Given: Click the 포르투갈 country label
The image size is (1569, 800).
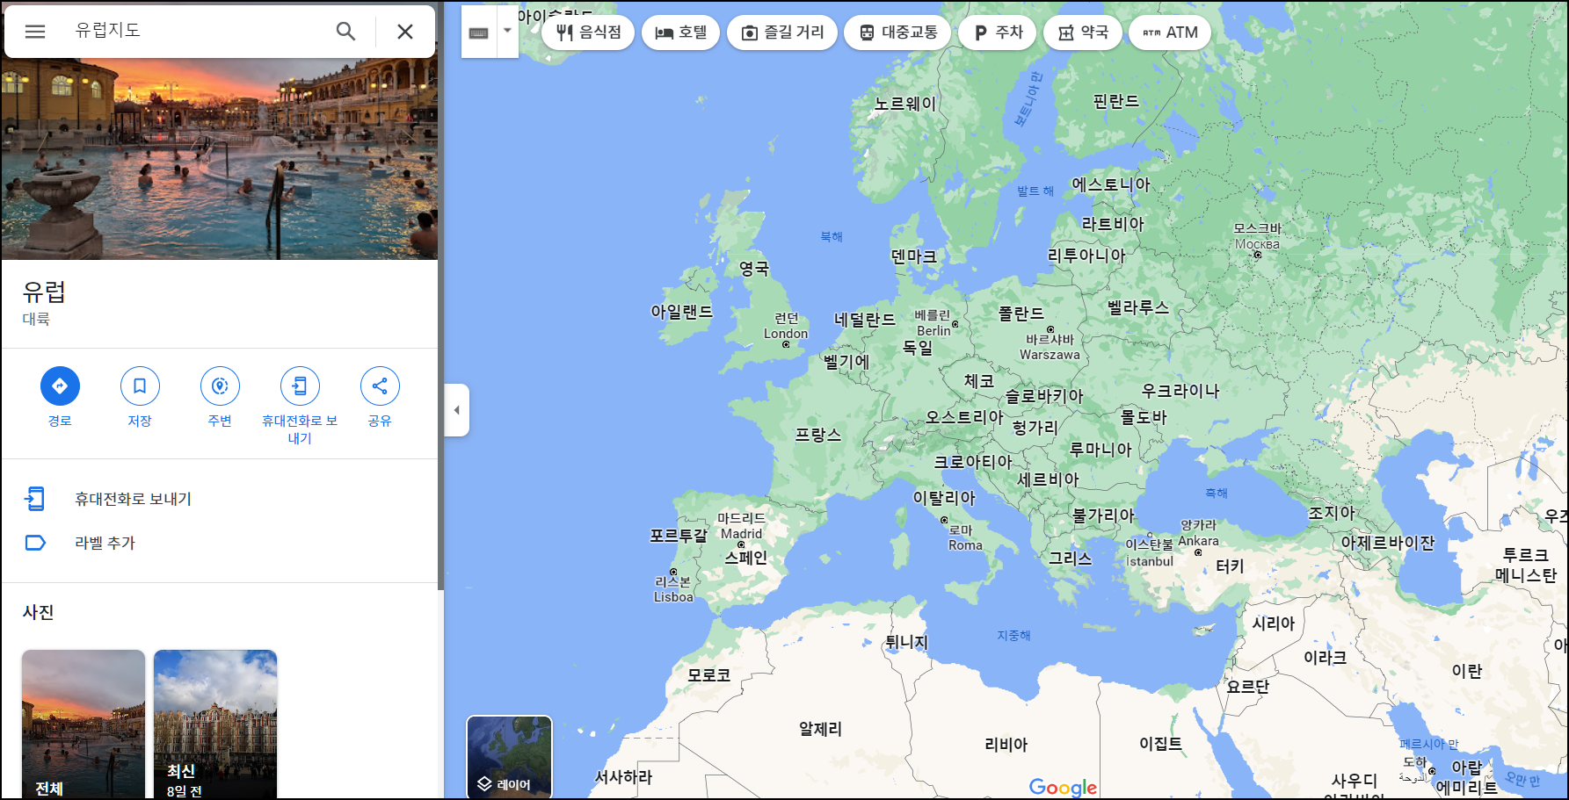Looking at the screenshot, I should (679, 535).
